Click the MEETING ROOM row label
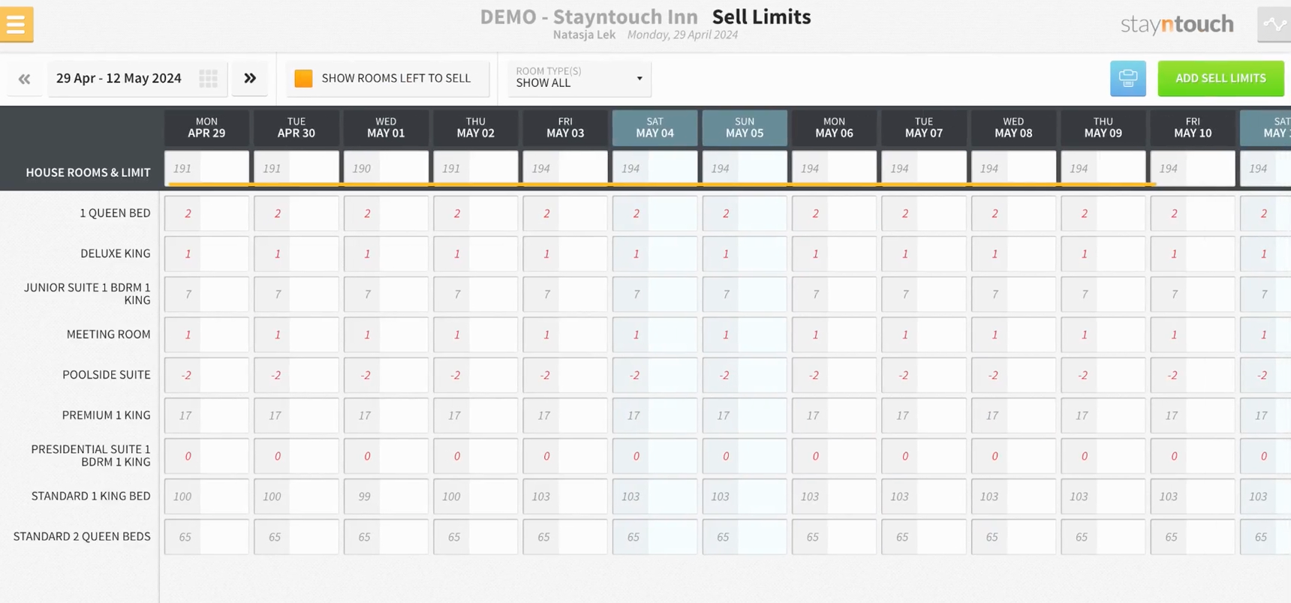This screenshot has width=1291, height=603. click(x=108, y=334)
